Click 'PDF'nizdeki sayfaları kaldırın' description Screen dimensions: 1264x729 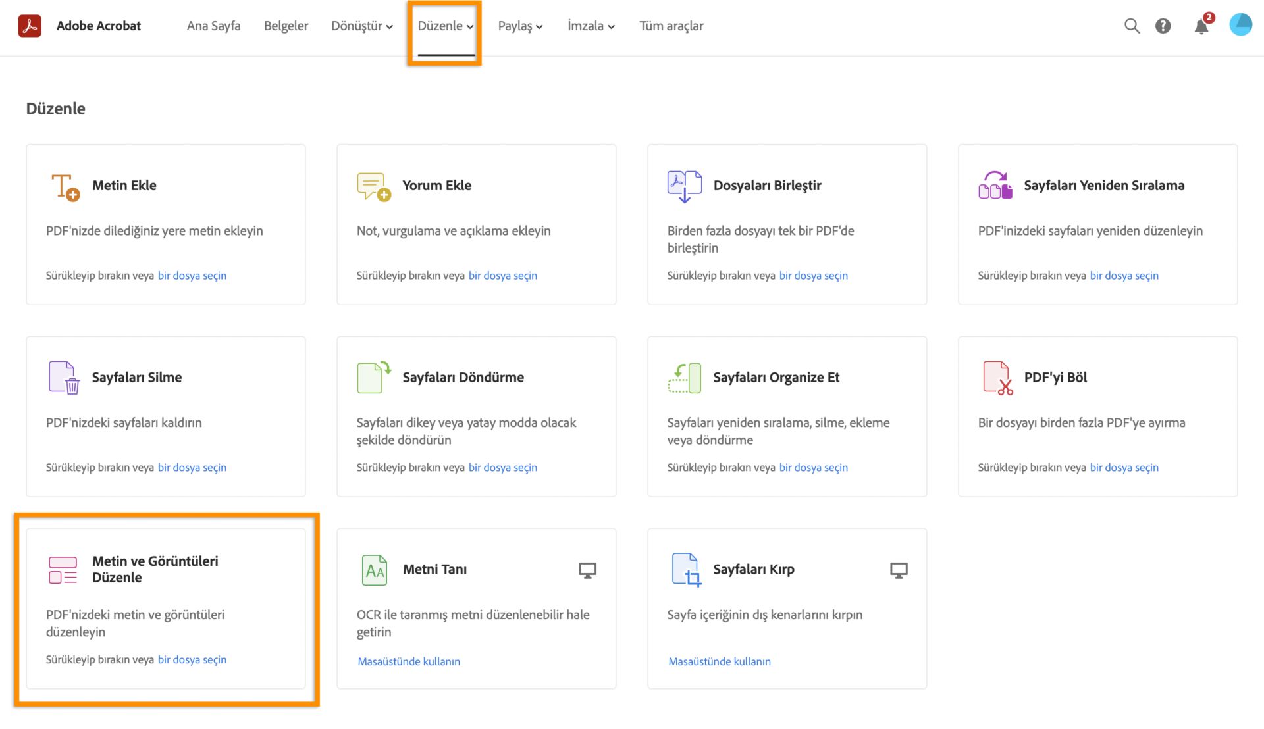(124, 423)
